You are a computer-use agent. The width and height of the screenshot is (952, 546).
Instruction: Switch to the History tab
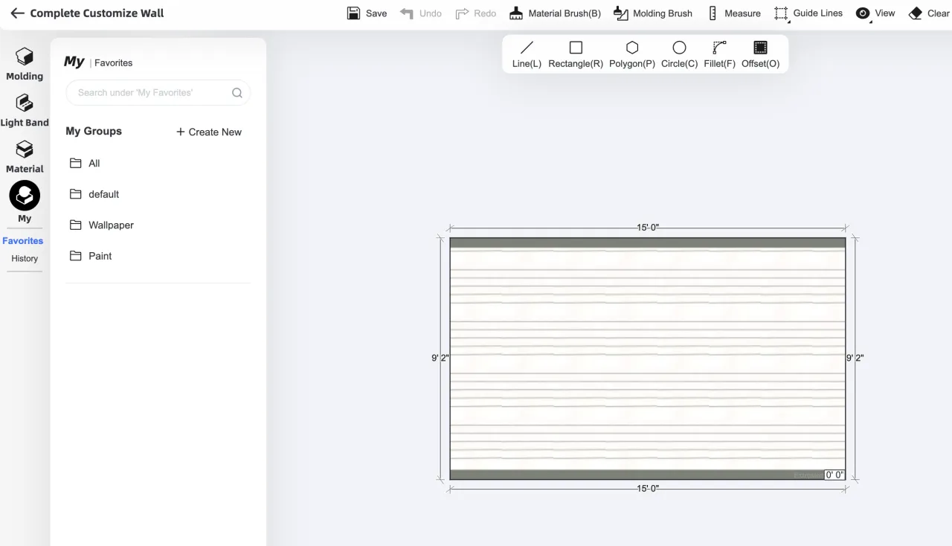(25, 259)
